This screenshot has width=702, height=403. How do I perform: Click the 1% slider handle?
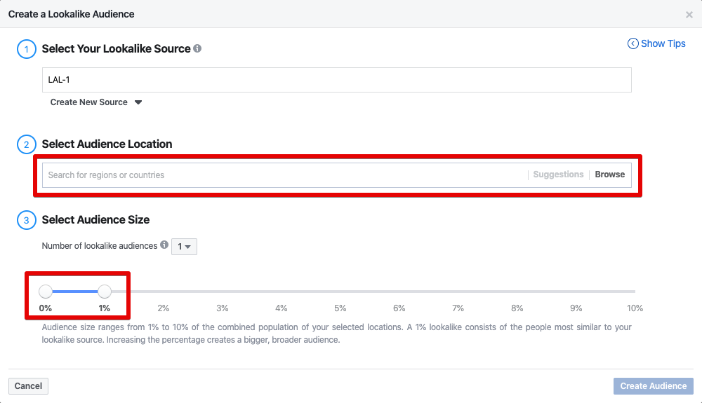(105, 292)
